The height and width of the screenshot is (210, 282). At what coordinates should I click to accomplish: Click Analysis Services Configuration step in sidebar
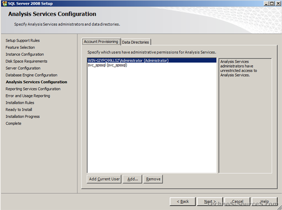[36, 82]
